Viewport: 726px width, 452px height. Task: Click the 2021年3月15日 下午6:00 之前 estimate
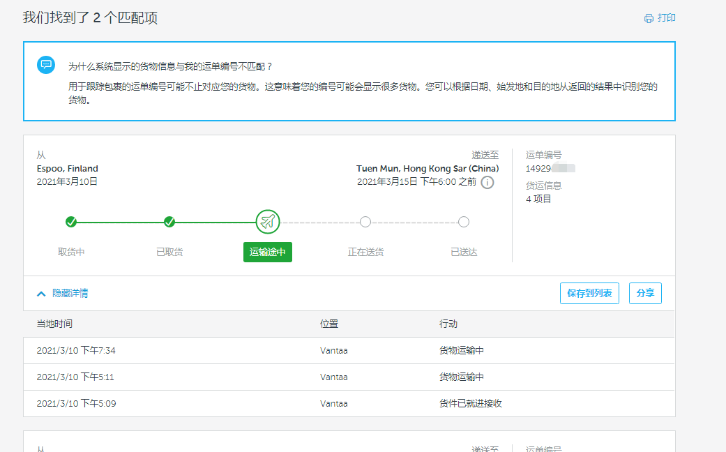417,181
